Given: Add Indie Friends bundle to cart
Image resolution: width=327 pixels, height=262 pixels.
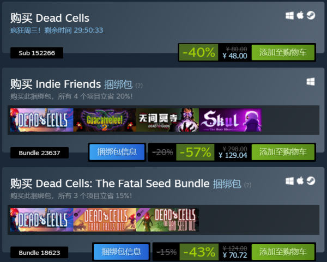Looking at the screenshot, I should coord(283,152).
